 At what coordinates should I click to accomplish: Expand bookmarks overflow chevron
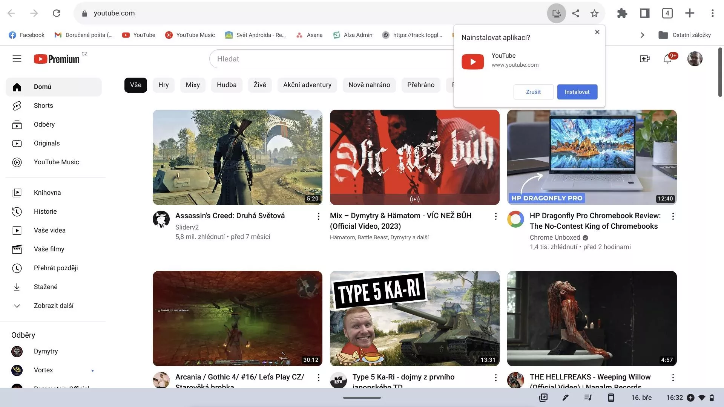click(x=643, y=35)
